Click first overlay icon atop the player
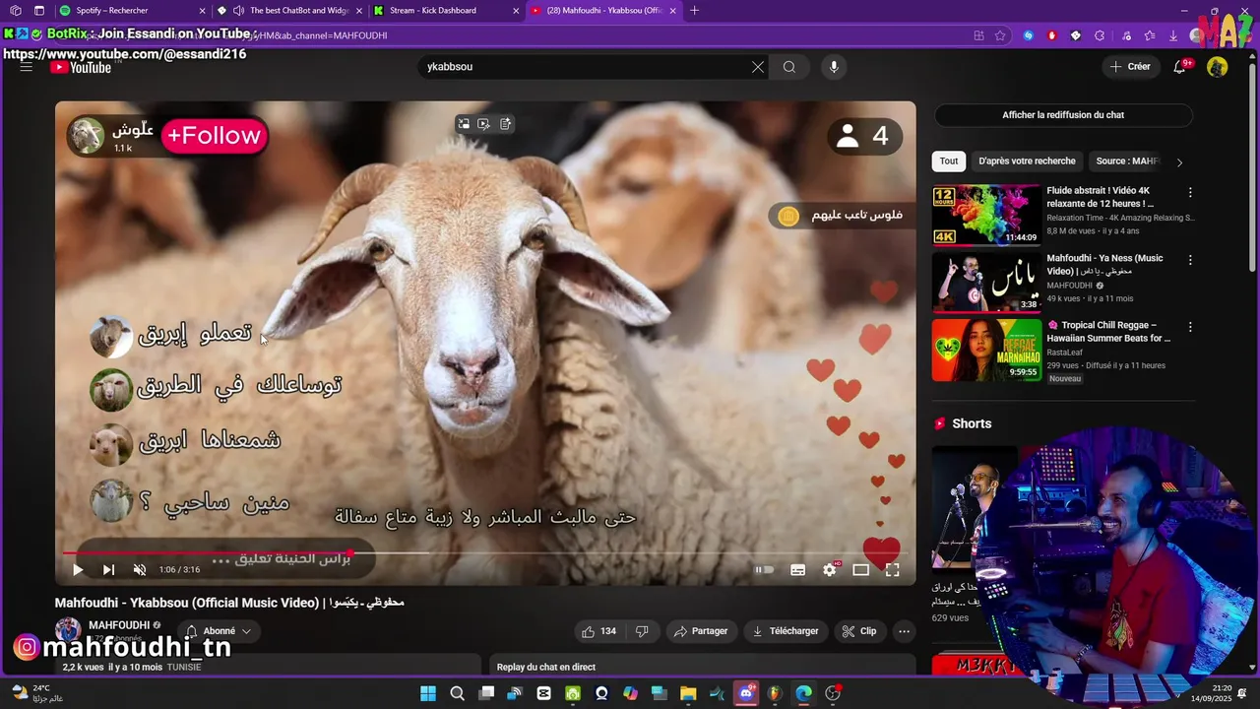The image size is (1260, 709). (464, 124)
